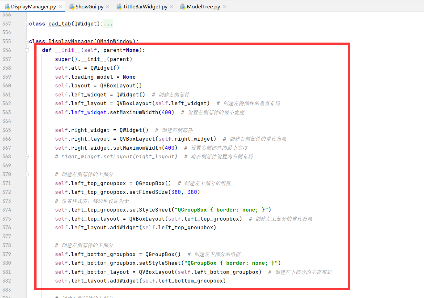Image resolution: width=424 pixels, height=298 pixels.
Task: Toggle the fold marker on line 370
Action: pos(26,174)
